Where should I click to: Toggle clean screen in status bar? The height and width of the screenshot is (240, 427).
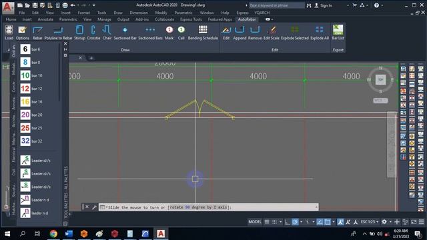tap(414, 222)
